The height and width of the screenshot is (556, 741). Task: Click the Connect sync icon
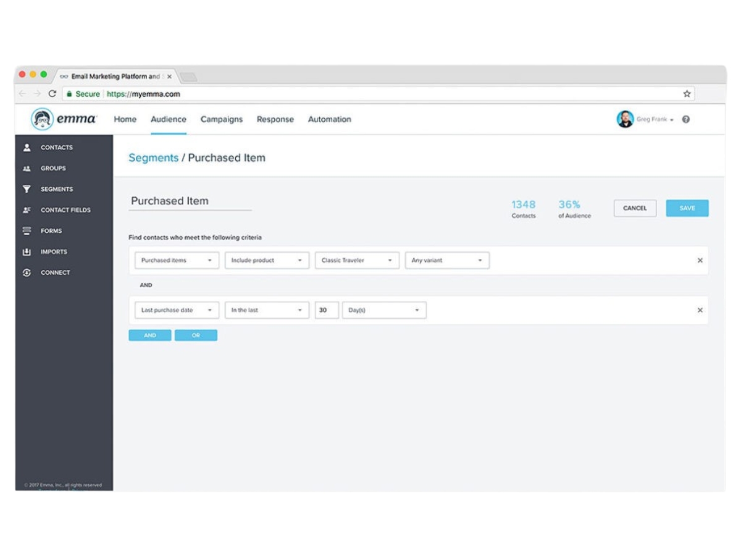27,272
